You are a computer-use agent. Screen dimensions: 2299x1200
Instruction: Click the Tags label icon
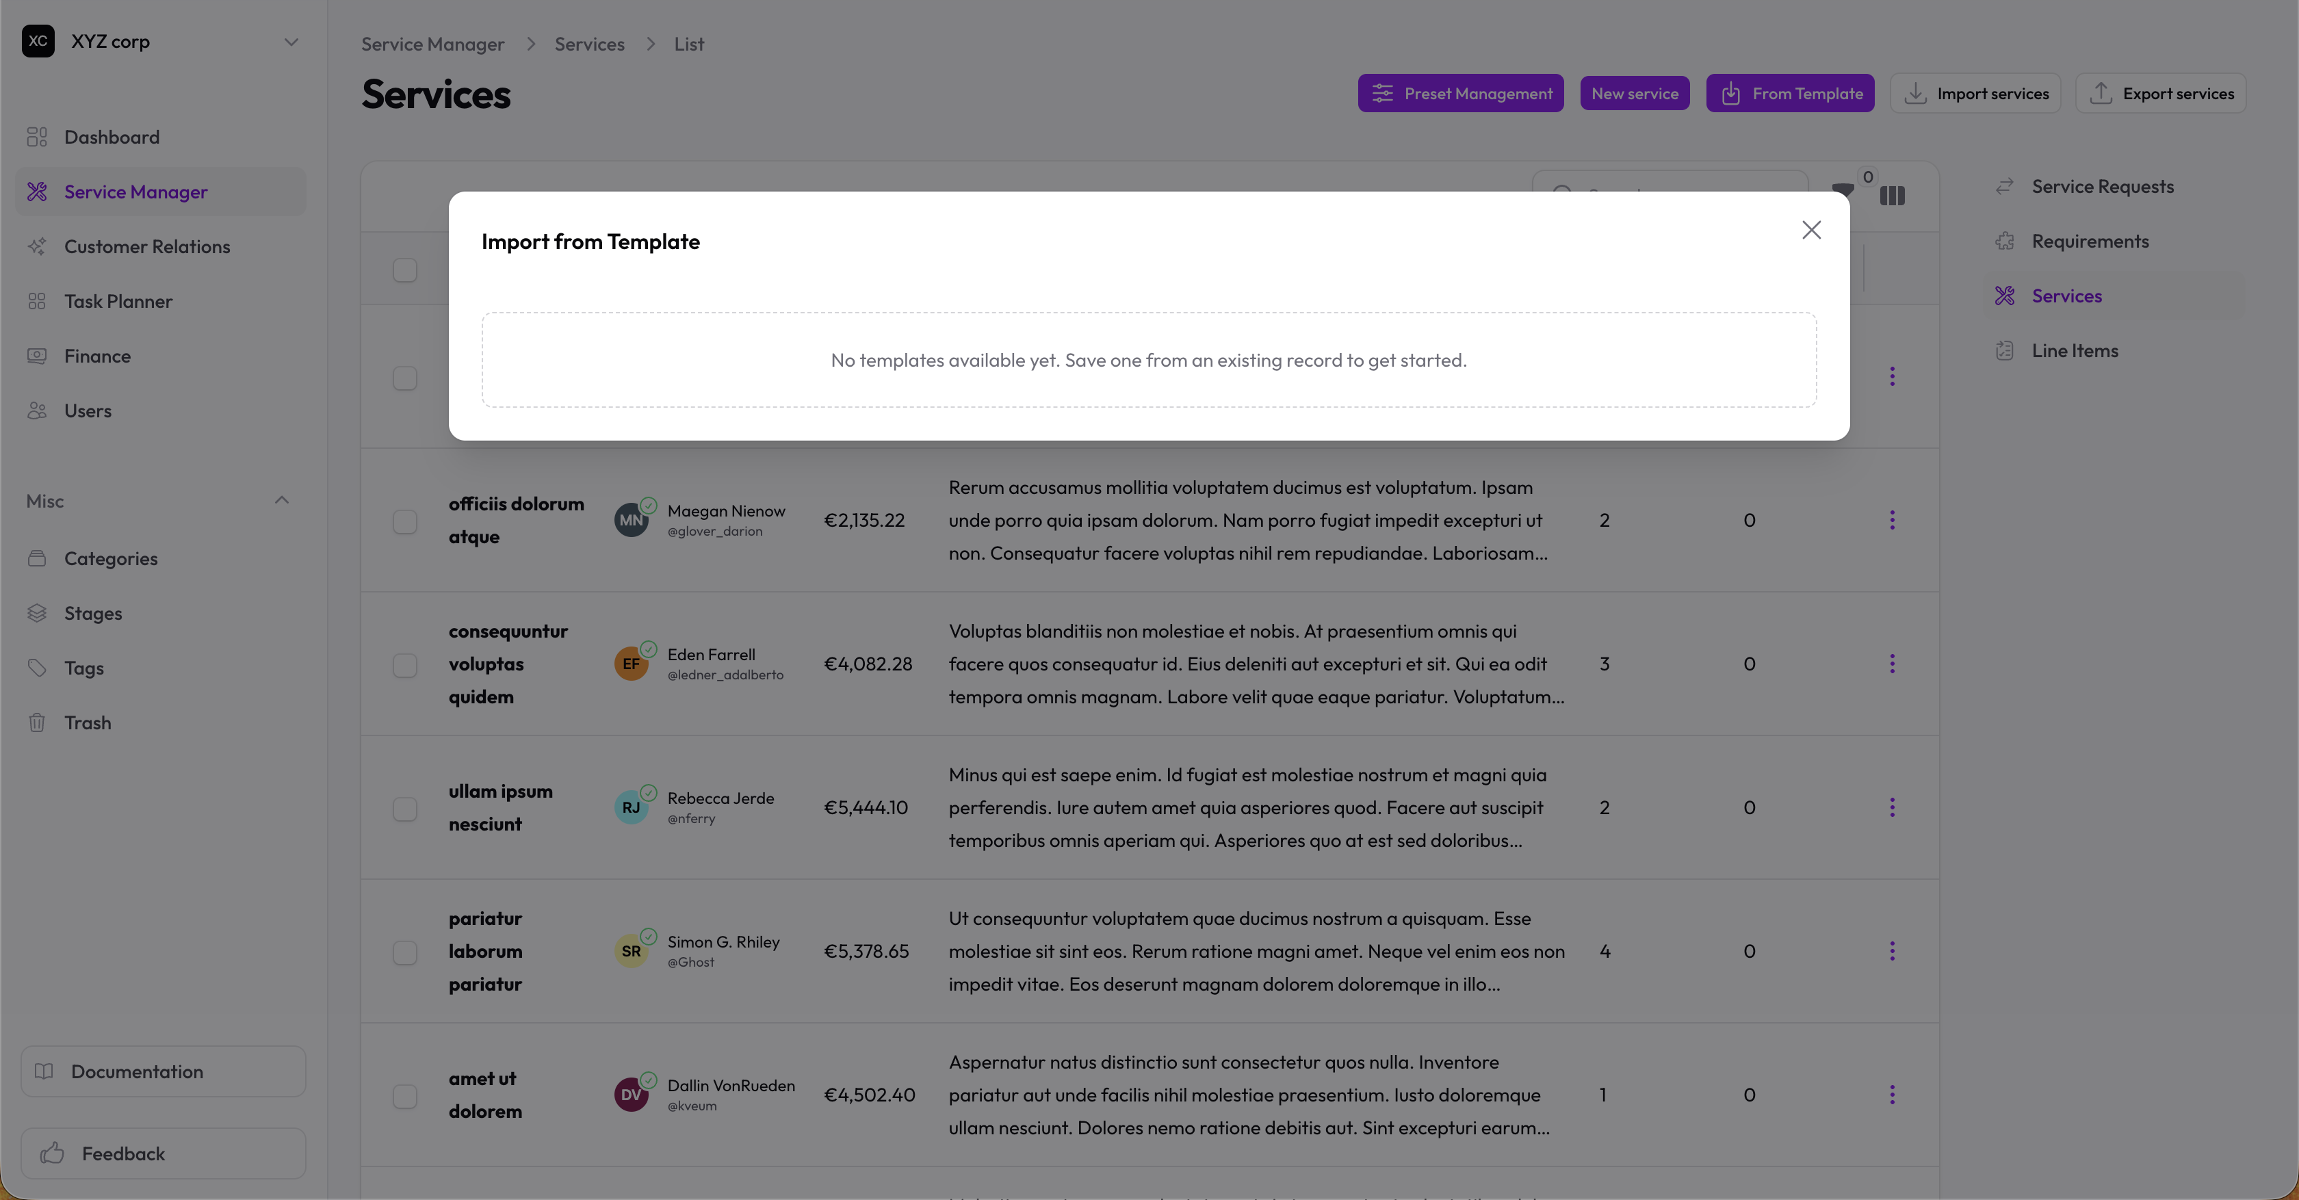click(x=36, y=668)
